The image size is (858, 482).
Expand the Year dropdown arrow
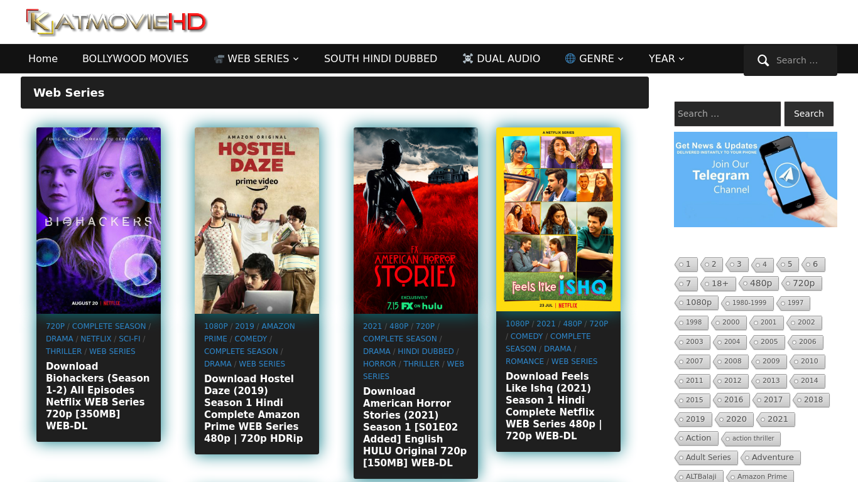[682, 59]
